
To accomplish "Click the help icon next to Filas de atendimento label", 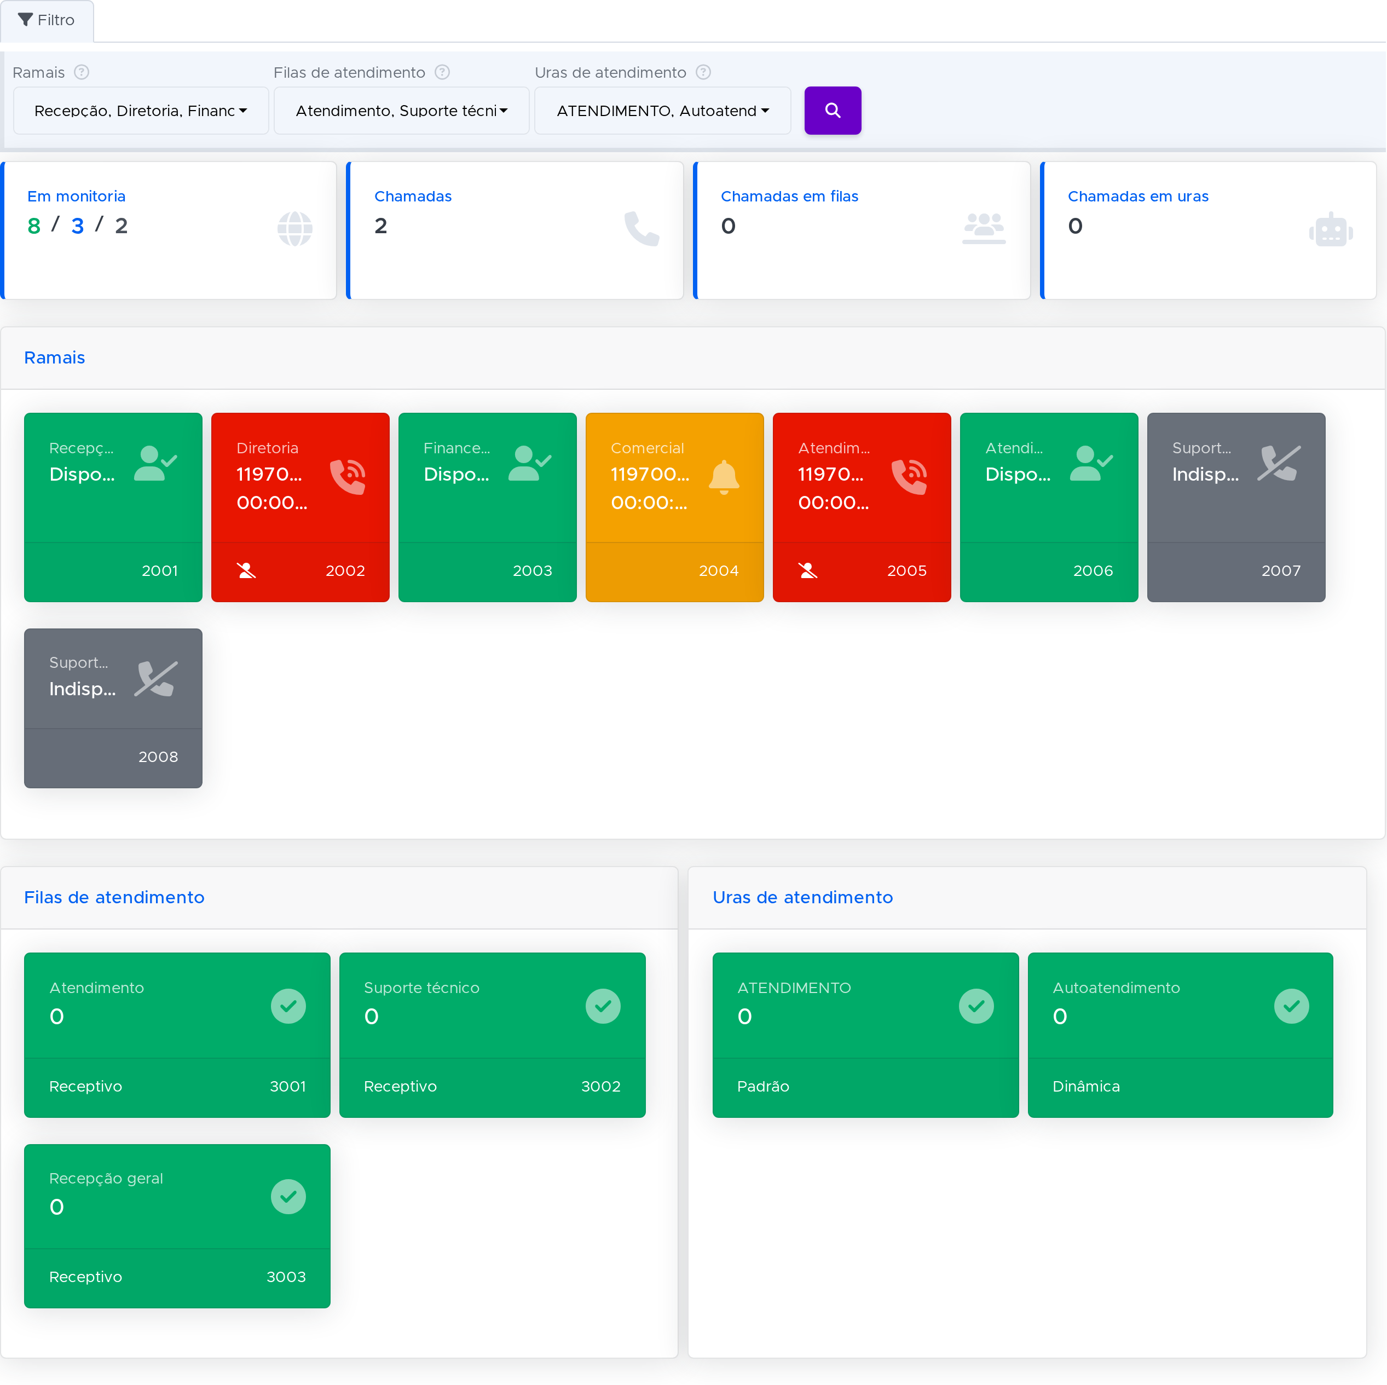I will coord(442,72).
